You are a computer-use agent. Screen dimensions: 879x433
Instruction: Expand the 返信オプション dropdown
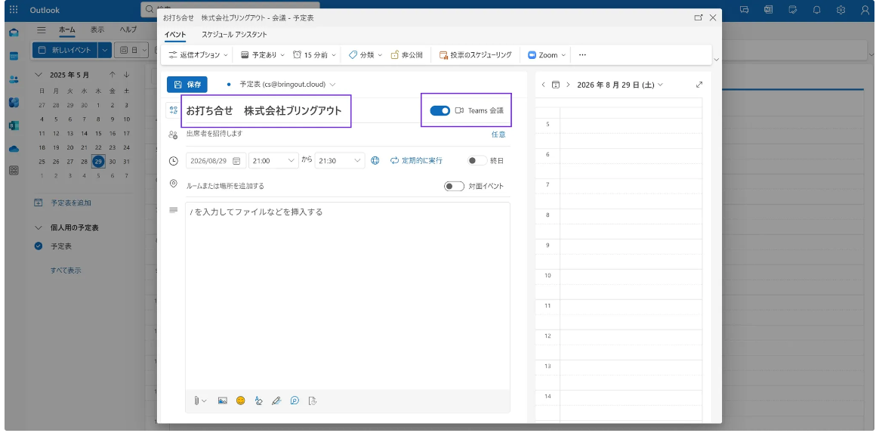pos(199,55)
